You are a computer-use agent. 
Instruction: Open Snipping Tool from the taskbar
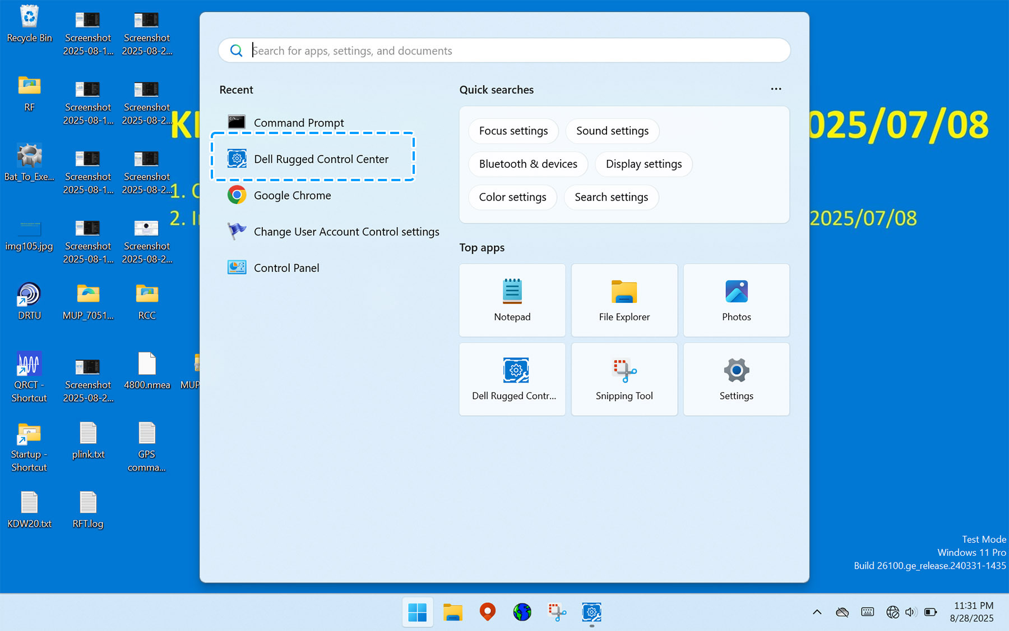(x=557, y=612)
